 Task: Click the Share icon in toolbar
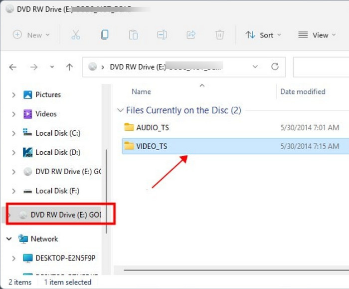(x=191, y=35)
